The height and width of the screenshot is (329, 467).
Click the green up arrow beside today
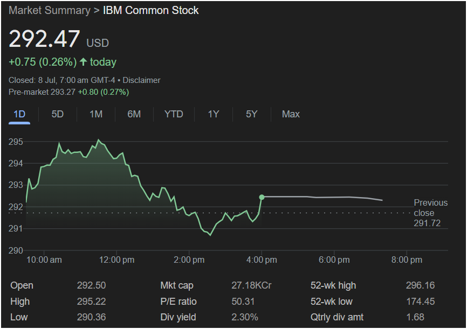tap(83, 61)
